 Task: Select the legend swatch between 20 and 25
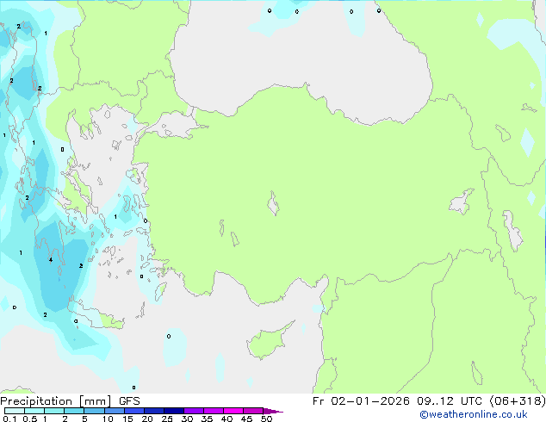point(154,411)
